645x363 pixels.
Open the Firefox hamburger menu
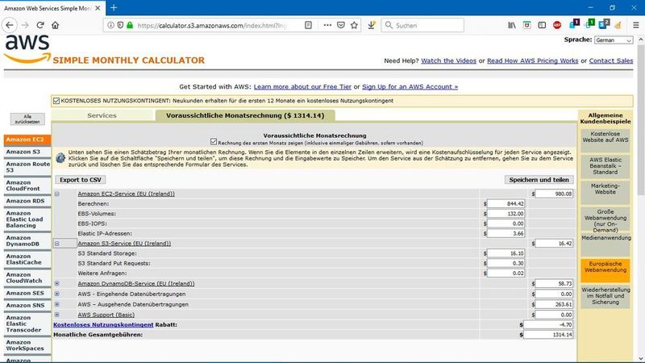tap(636, 25)
